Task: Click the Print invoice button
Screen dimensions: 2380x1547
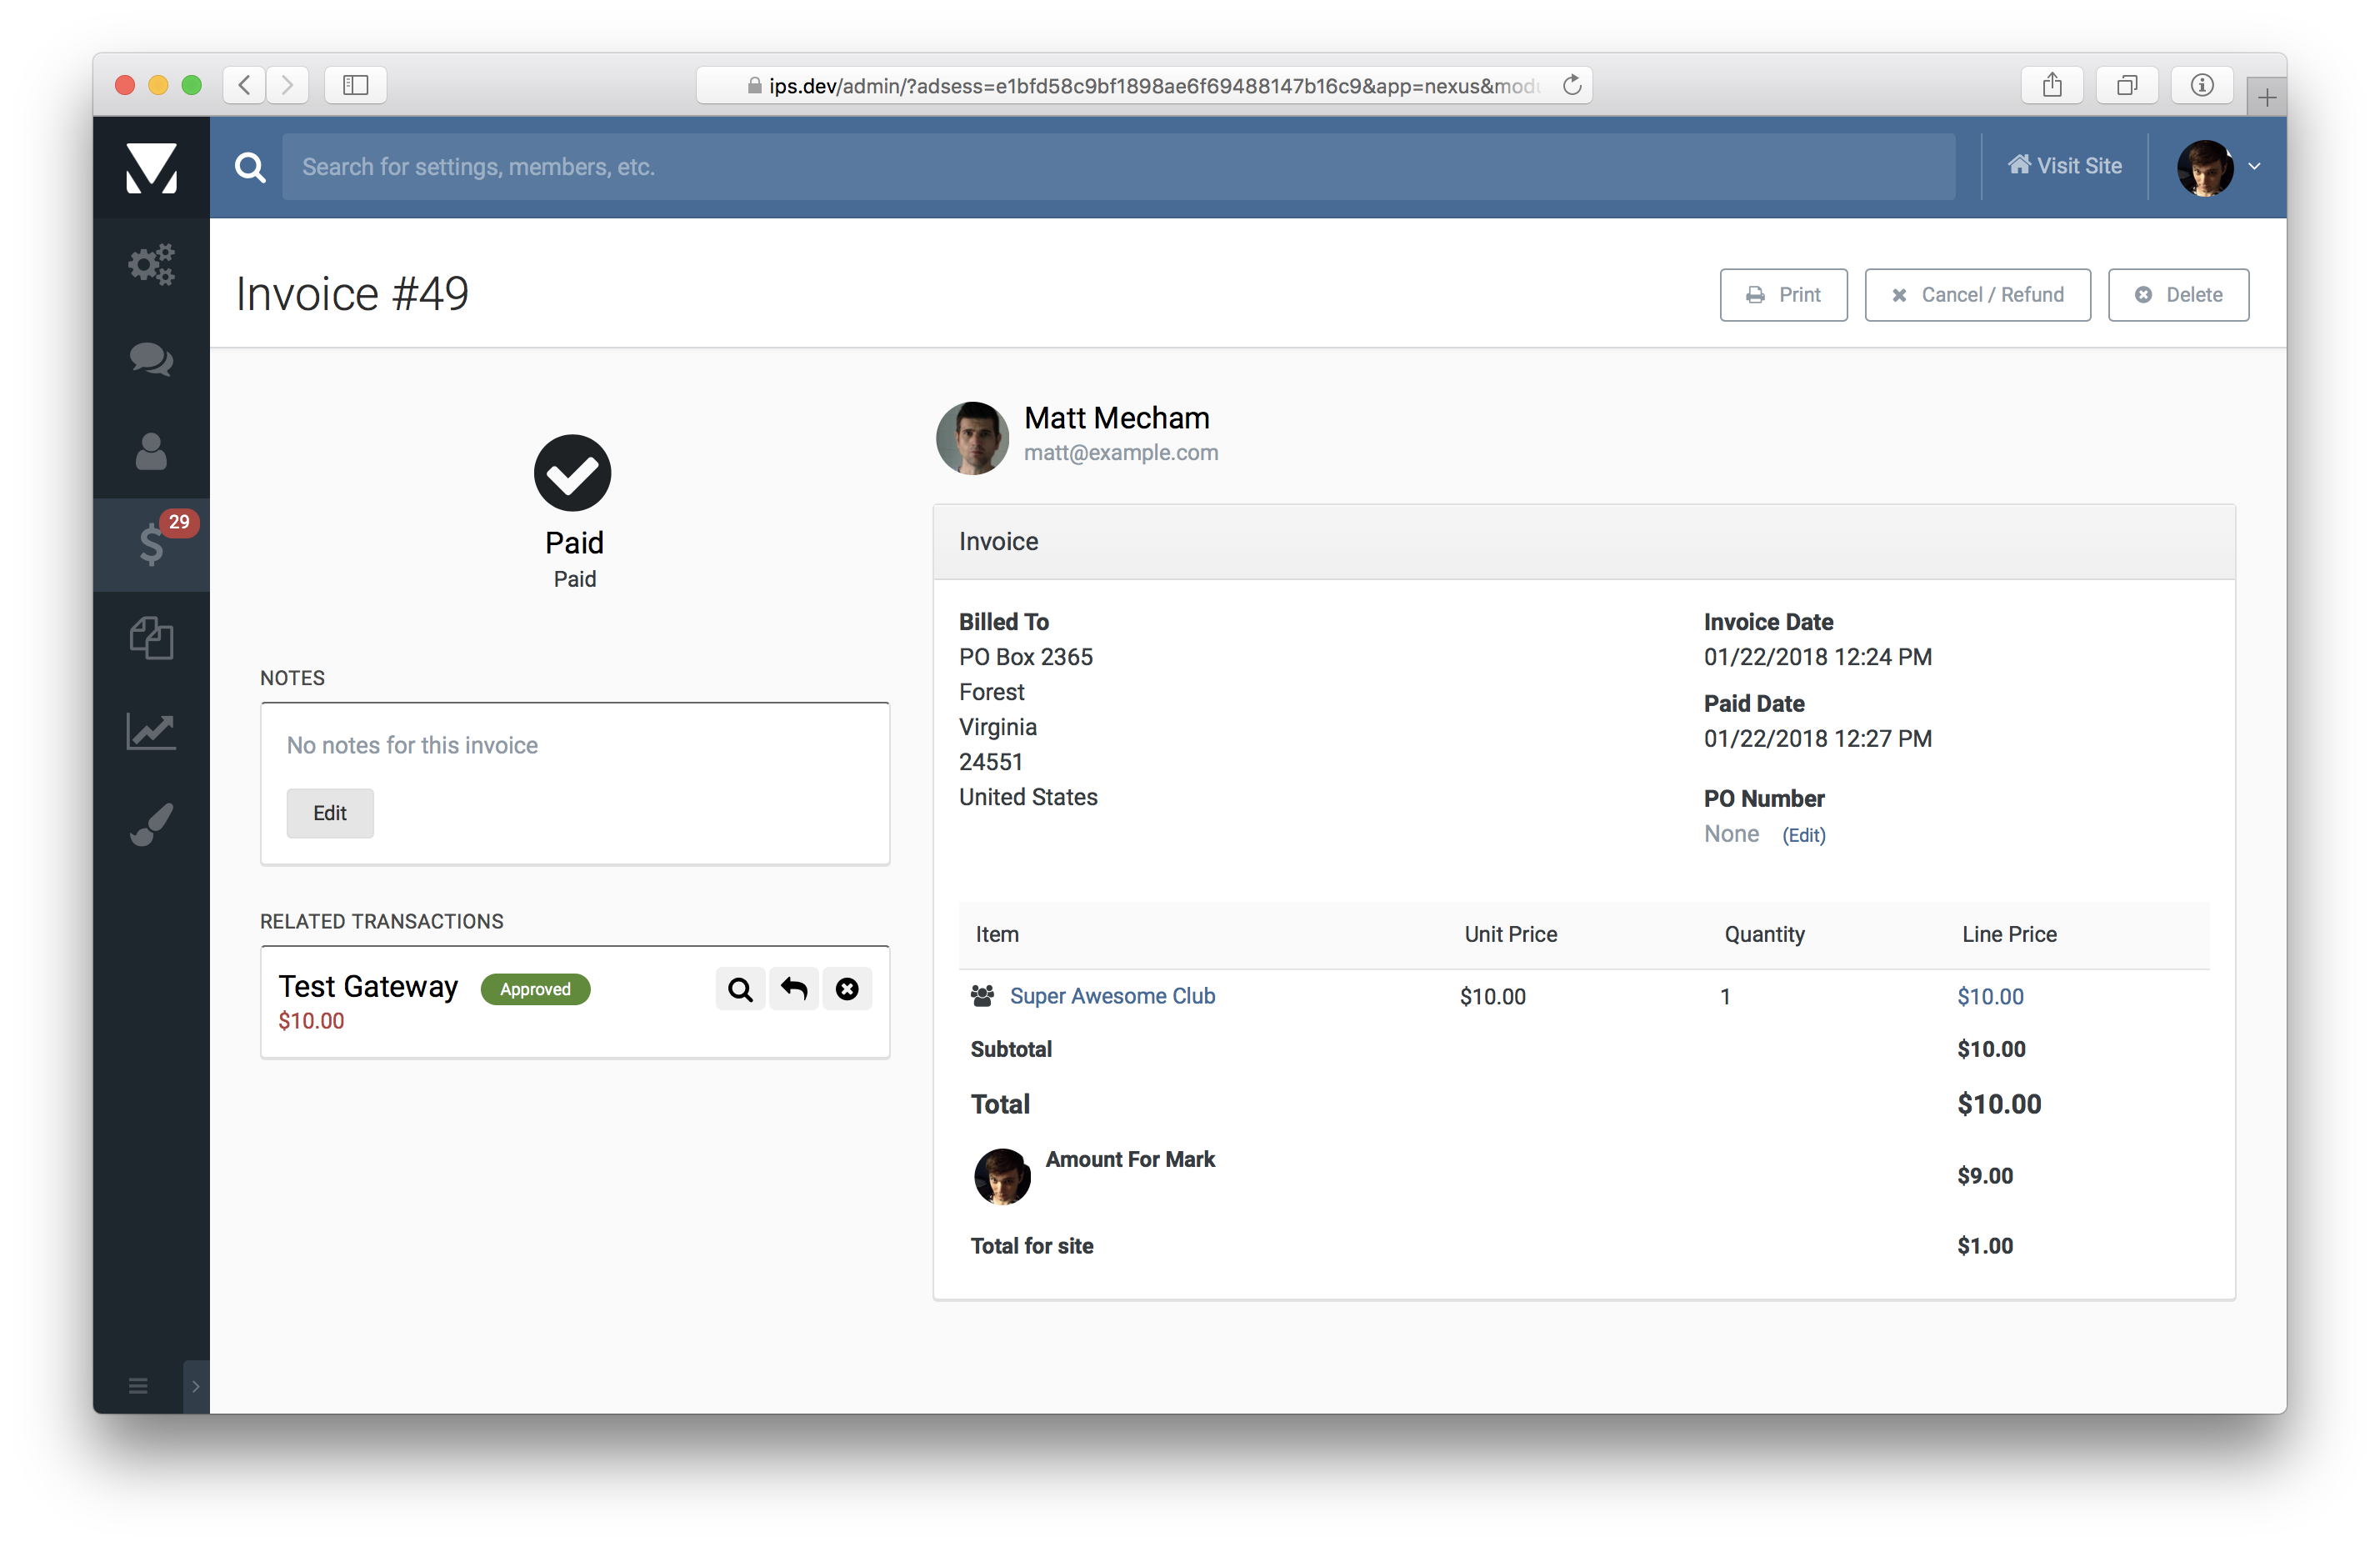Action: 1783,295
